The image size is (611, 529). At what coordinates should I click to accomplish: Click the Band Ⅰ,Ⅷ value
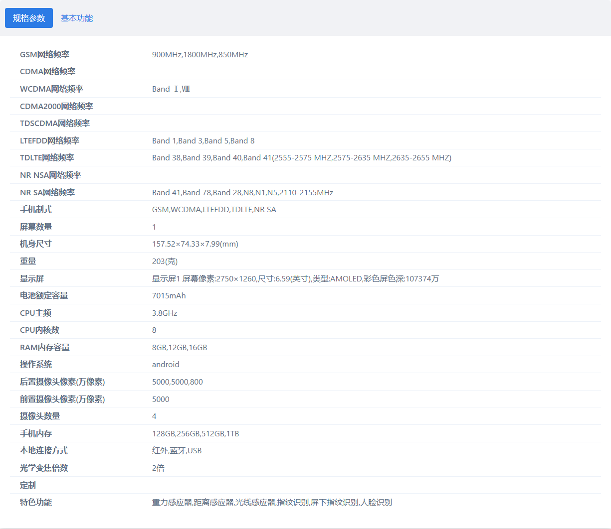[x=171, y=89]
